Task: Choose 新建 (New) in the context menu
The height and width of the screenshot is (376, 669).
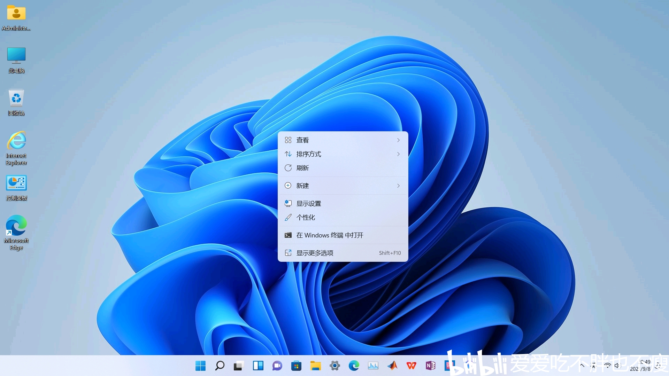Action: coord(343,186)
